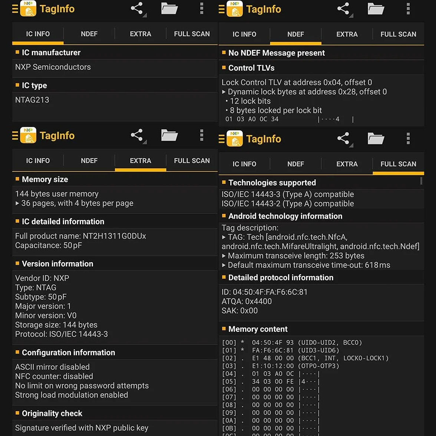Viewport: 436px width, 436px height.
Task: Go to IC INFO tab from EXTRA screen
Action: (x=38, y=161)
